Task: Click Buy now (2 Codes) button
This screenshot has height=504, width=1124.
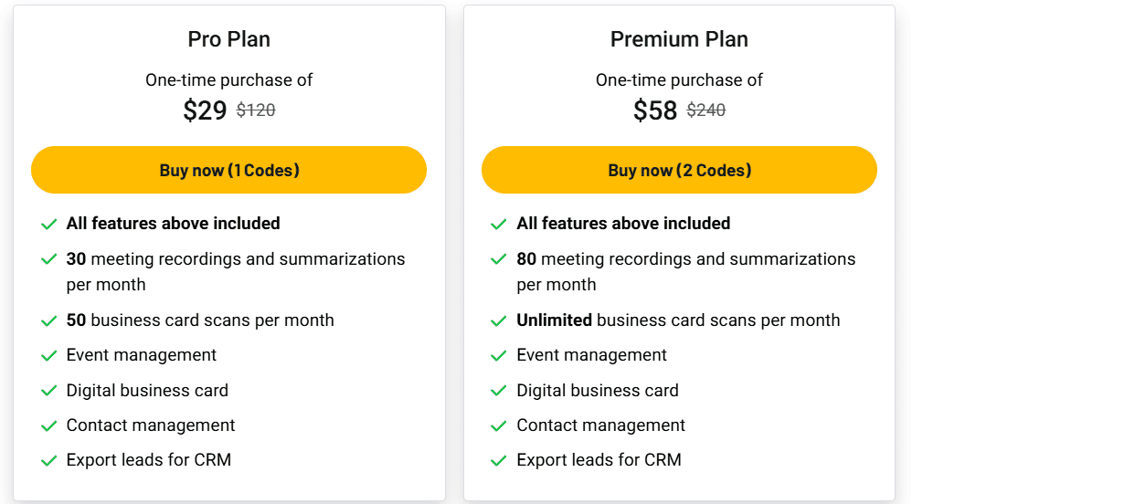Action: (679, 170)
